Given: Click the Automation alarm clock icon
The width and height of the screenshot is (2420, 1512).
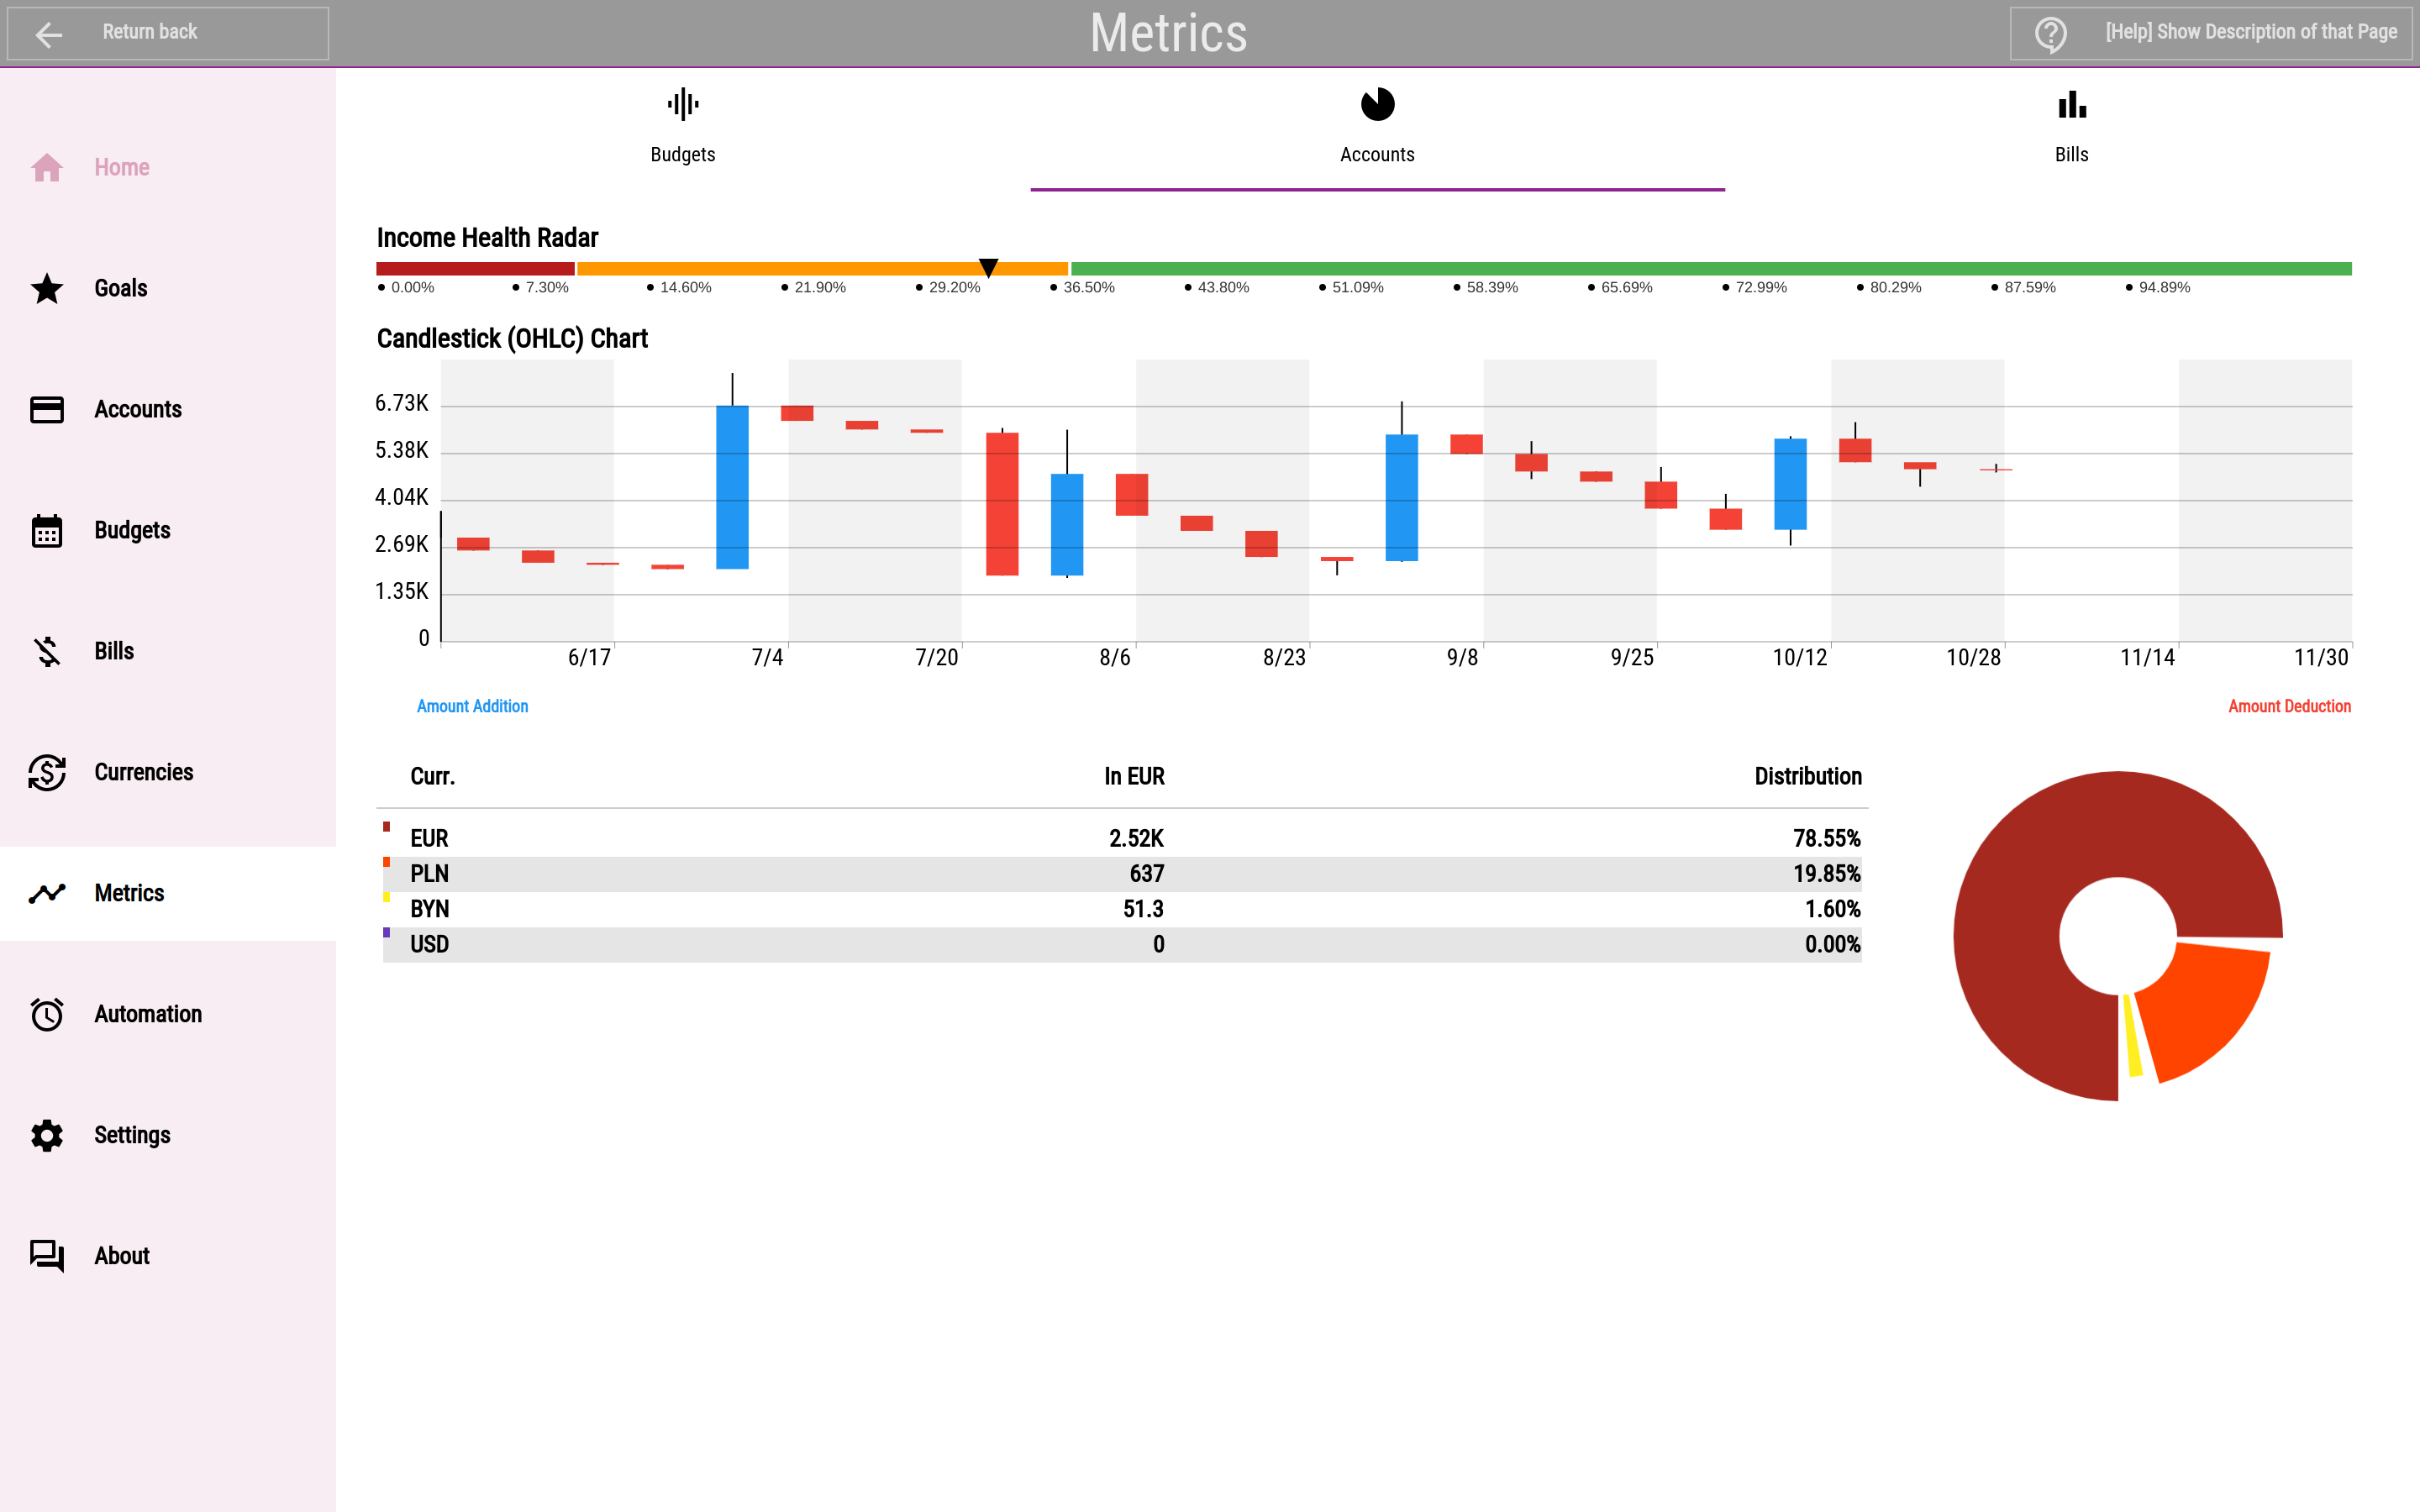Looking at the screenshot, I should pyautogui.click(x=47, y=1014).
